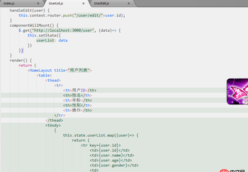Screen dimensions: 248x172
Task: Click the <th>姓名</th> line
Action: pyautogui.click(x=77, y=95)
